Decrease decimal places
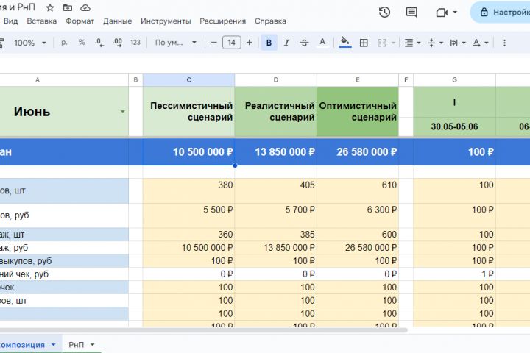 [x=99, y=43]
